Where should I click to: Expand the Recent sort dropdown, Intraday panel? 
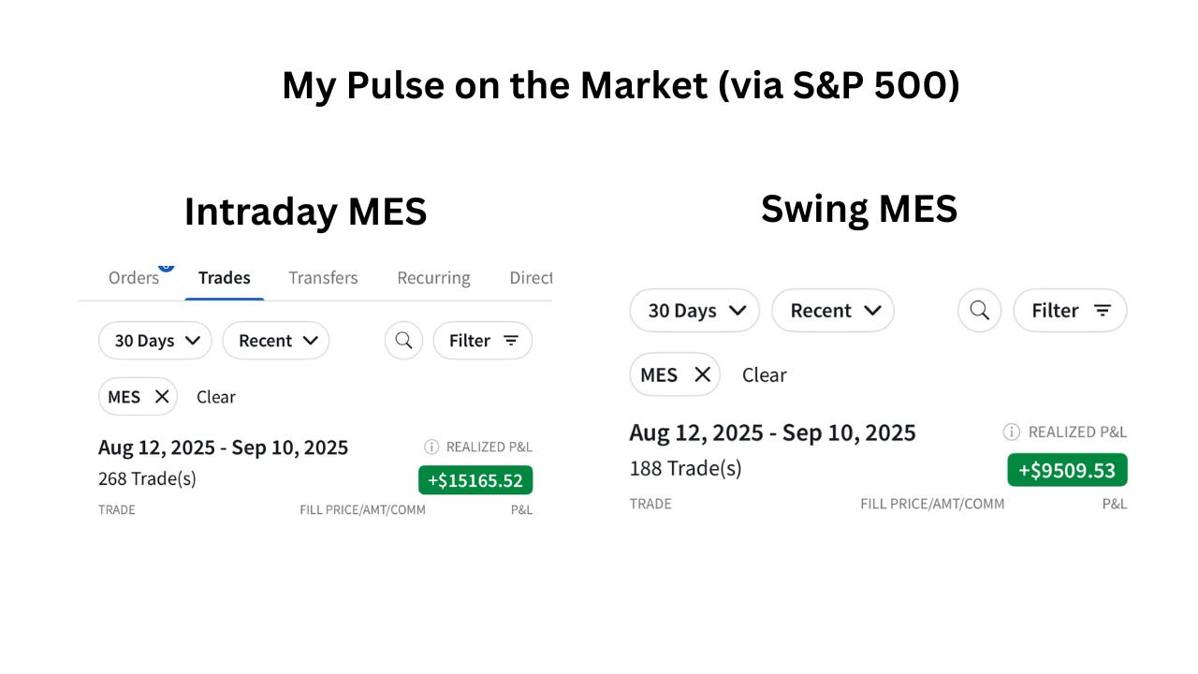point(275,341)
